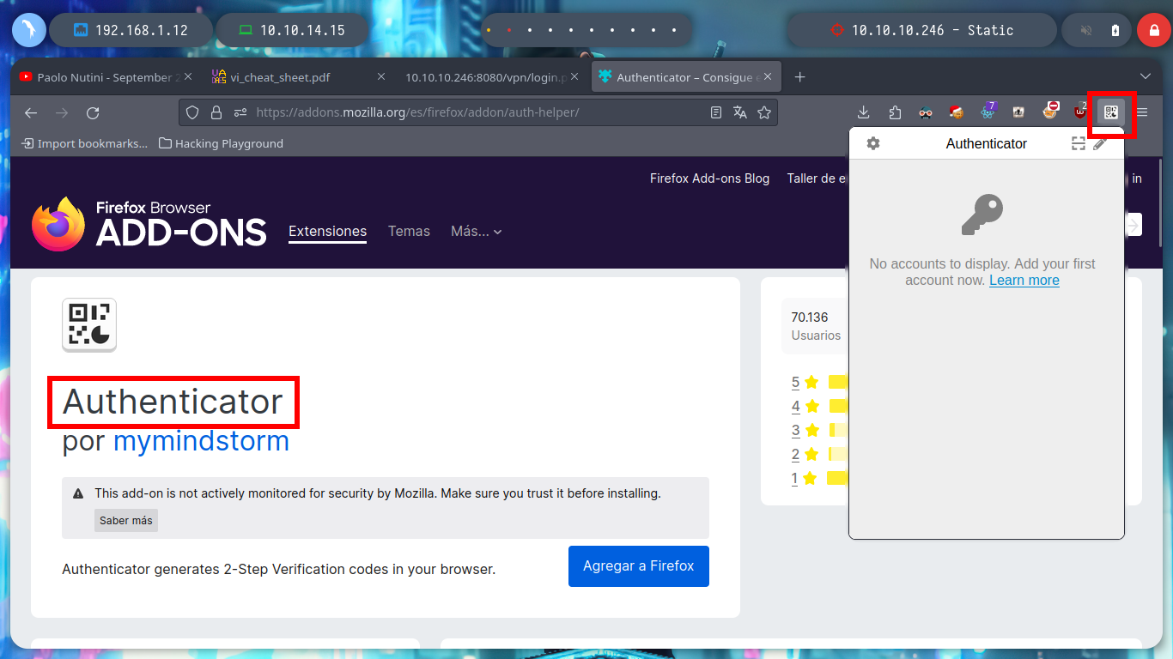
Task: Click the uBlock Origin shield toolbar icon
Action: [1080, 112]
